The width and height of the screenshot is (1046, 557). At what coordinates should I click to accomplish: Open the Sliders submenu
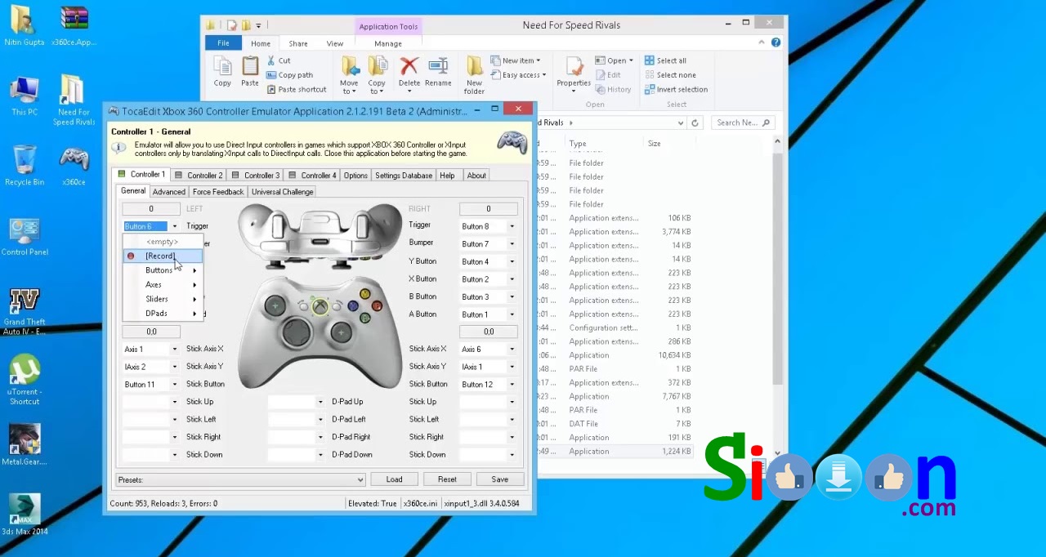(x=163, y=299)
